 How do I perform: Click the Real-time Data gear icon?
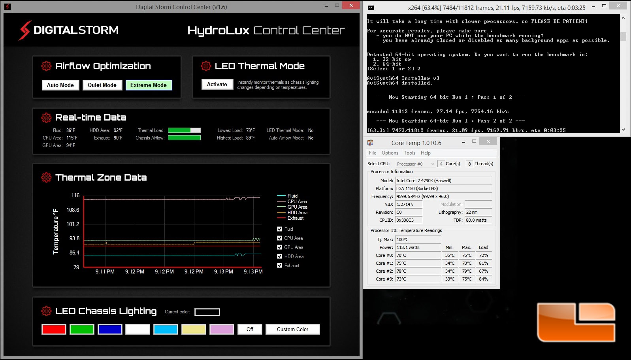coord(46,117)
